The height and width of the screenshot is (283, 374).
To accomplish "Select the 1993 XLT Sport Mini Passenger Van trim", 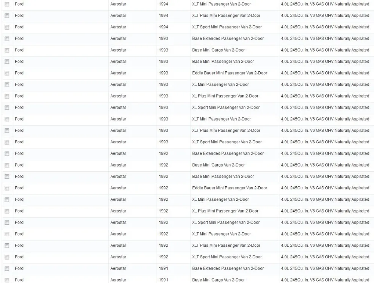I will coord(227,142).
